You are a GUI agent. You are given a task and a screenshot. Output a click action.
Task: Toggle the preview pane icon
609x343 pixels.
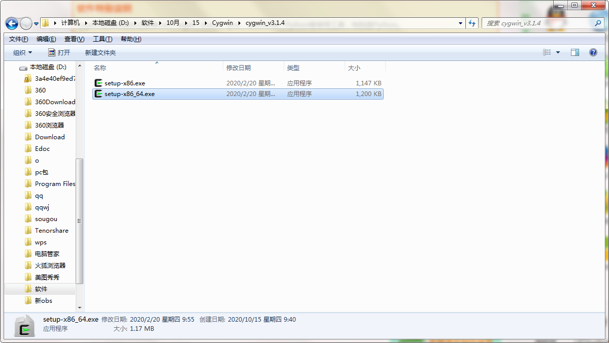pos(575,52)
